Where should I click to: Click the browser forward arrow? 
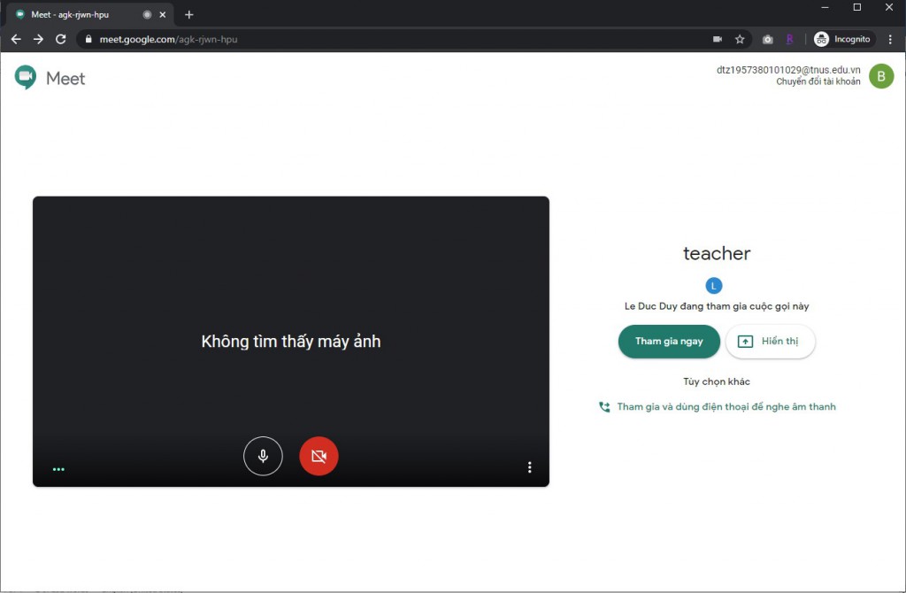38,39
